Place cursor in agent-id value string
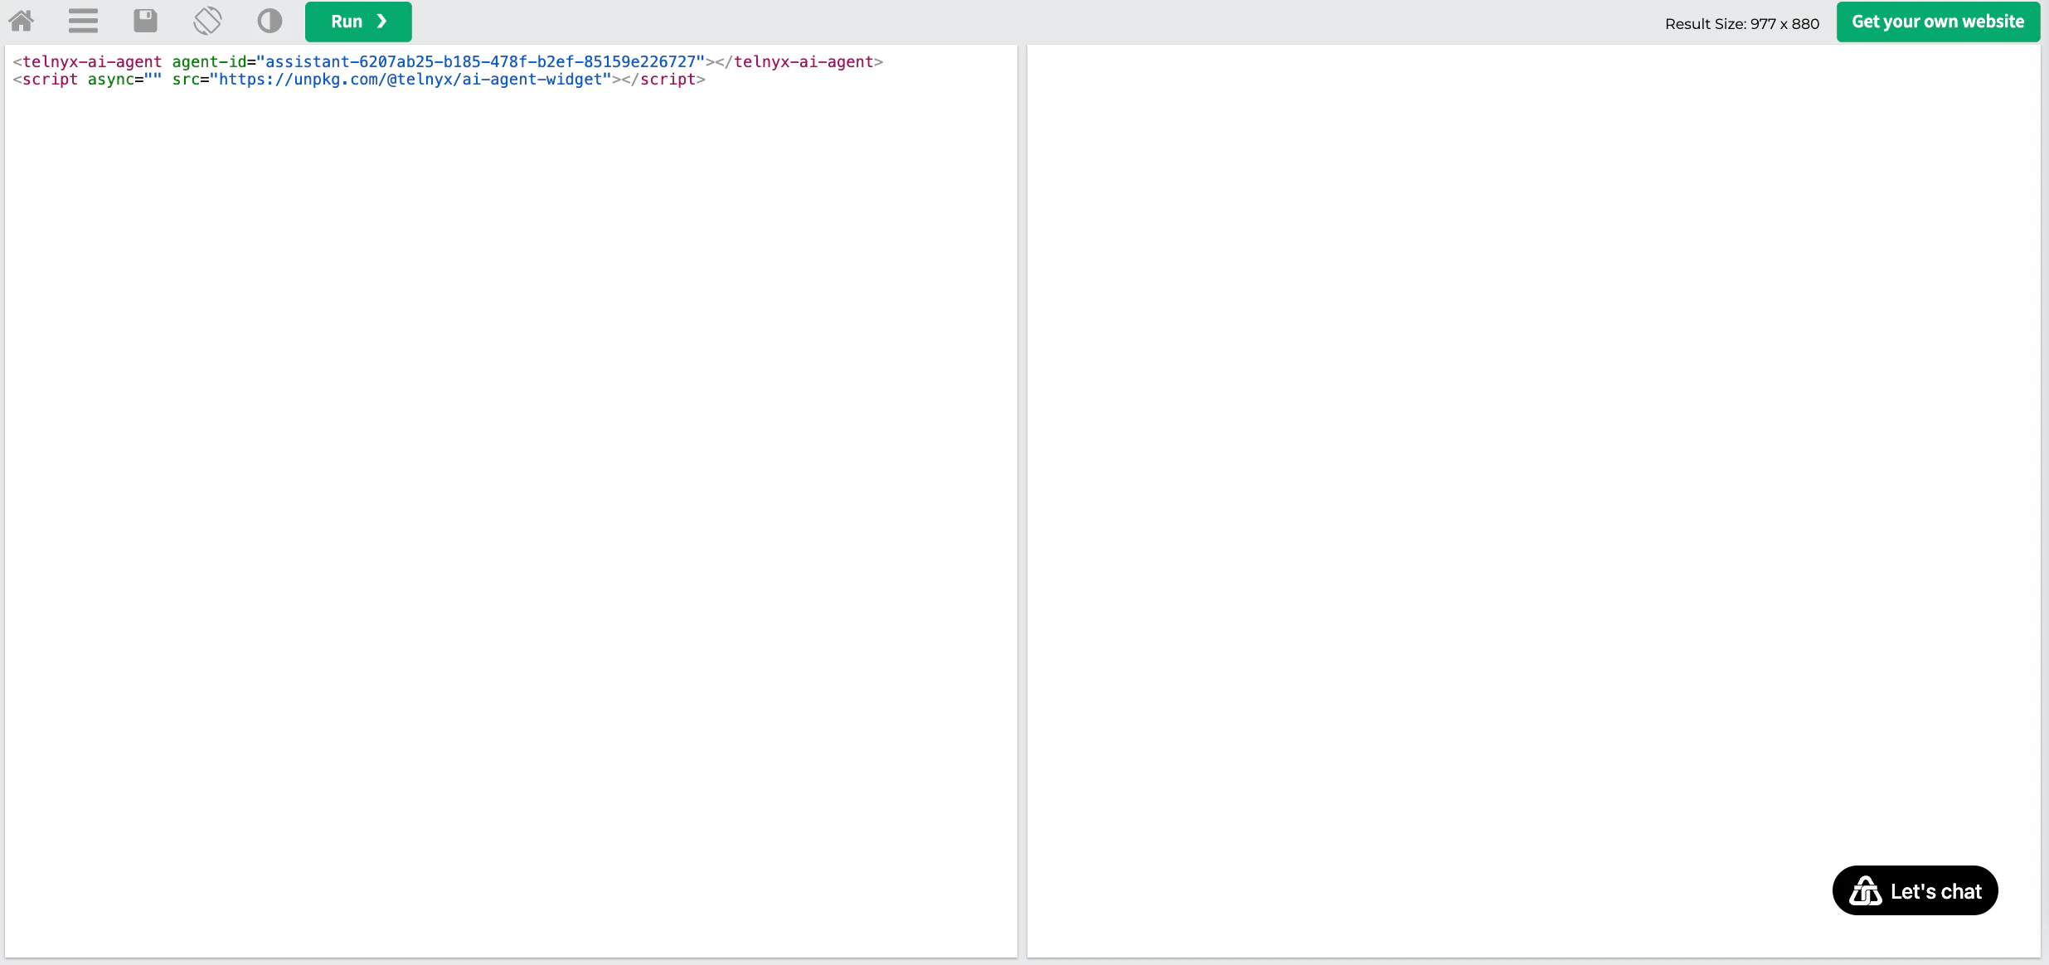Screen dimensions: 2049x965 (481, 62)
